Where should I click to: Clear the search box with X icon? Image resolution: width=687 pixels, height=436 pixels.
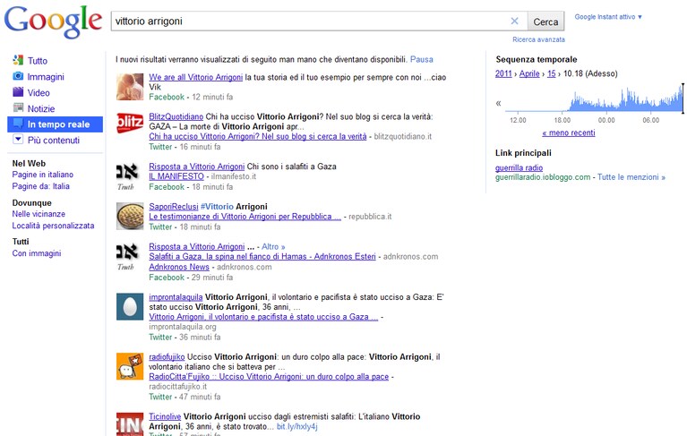click(x=514, y=21)
